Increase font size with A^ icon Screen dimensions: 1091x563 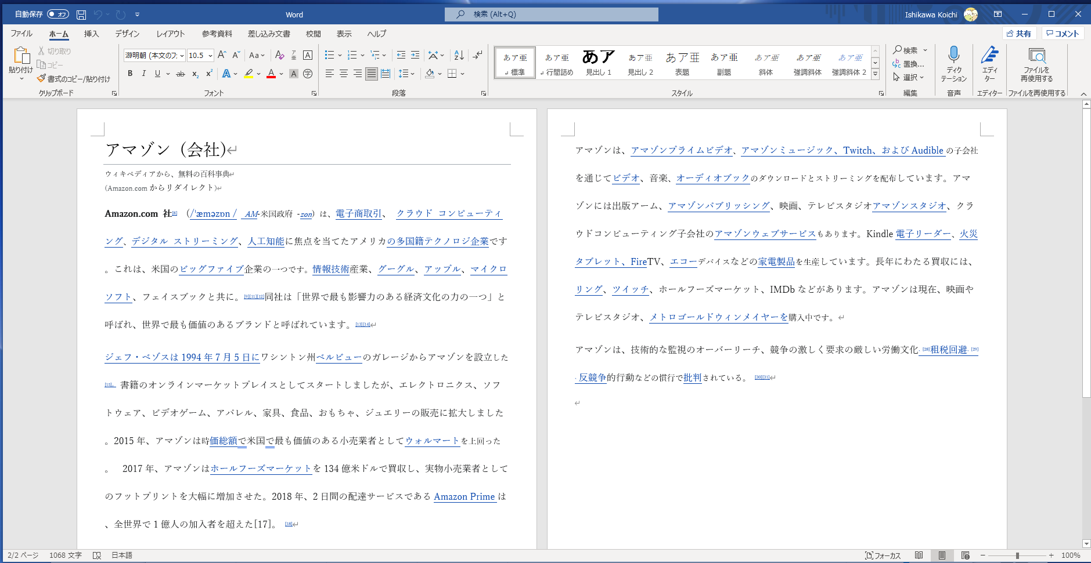(x=222, y=55)
